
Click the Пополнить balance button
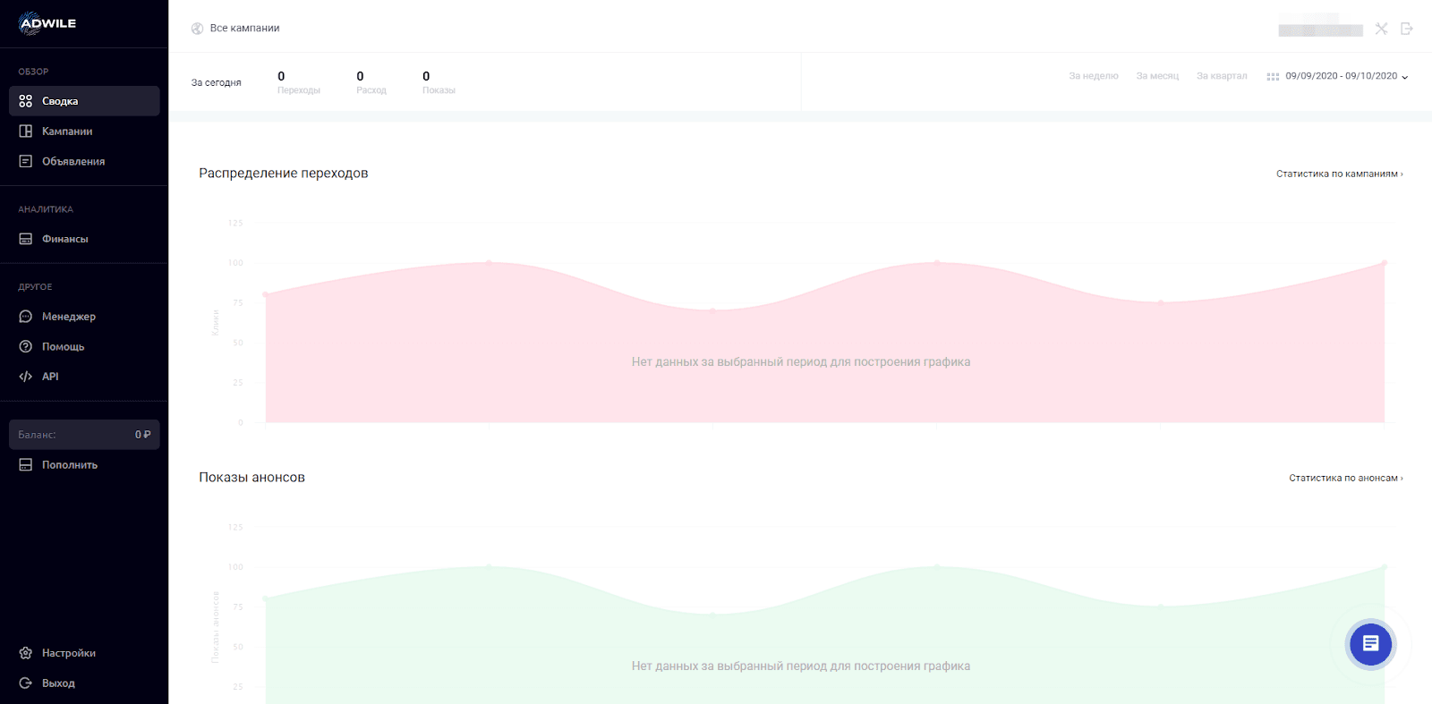point(69,465)
